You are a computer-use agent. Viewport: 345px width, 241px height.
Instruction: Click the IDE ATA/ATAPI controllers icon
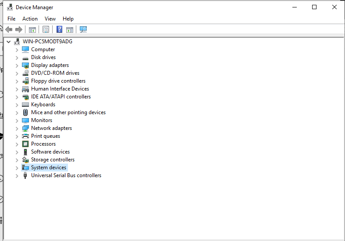pyautogui.click(x=25, y=97)
